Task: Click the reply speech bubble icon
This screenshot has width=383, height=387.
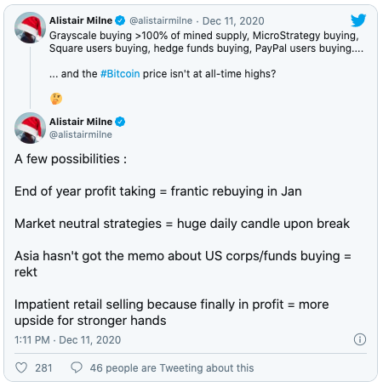Action: point(77,367)
